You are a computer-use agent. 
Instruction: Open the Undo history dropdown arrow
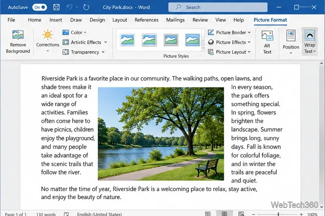(77, 7)
